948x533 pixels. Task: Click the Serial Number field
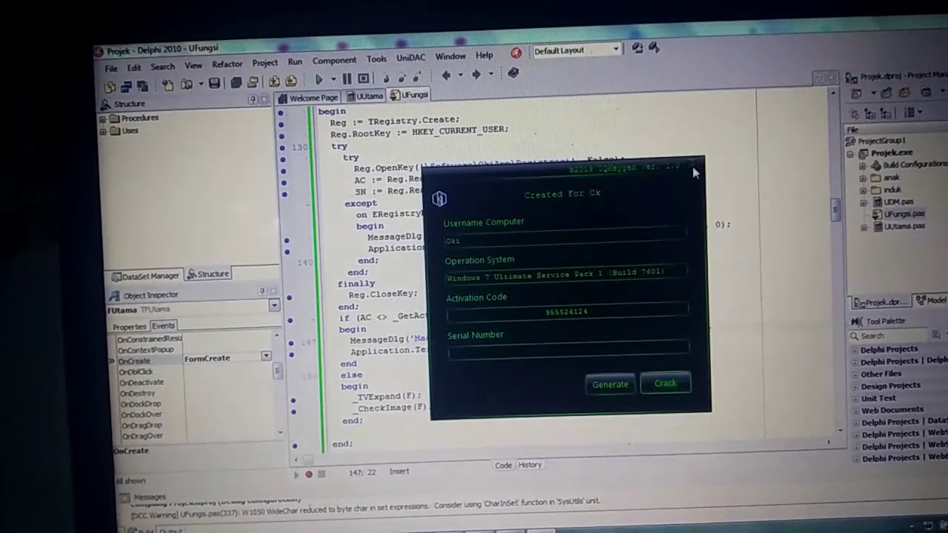[x=568, y=348]
